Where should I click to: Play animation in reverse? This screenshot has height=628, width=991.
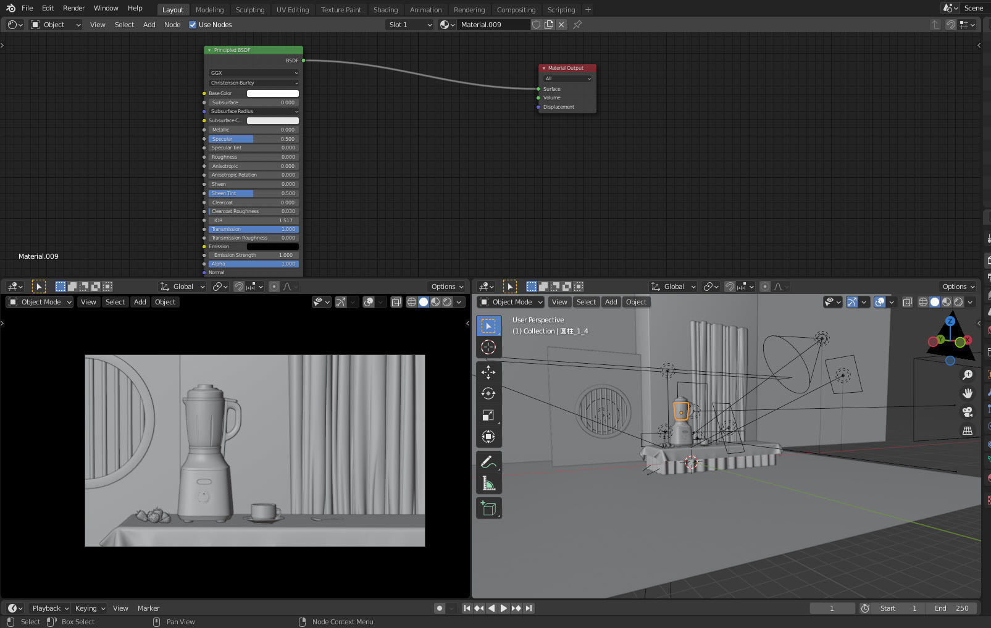click(491, 608)
